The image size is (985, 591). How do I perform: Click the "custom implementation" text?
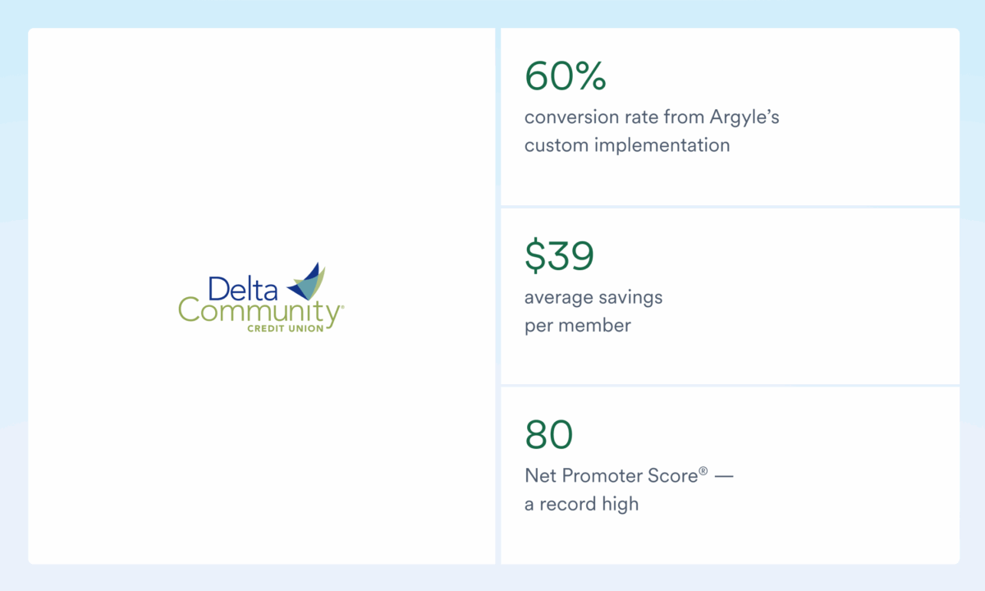tap(627, 145)
